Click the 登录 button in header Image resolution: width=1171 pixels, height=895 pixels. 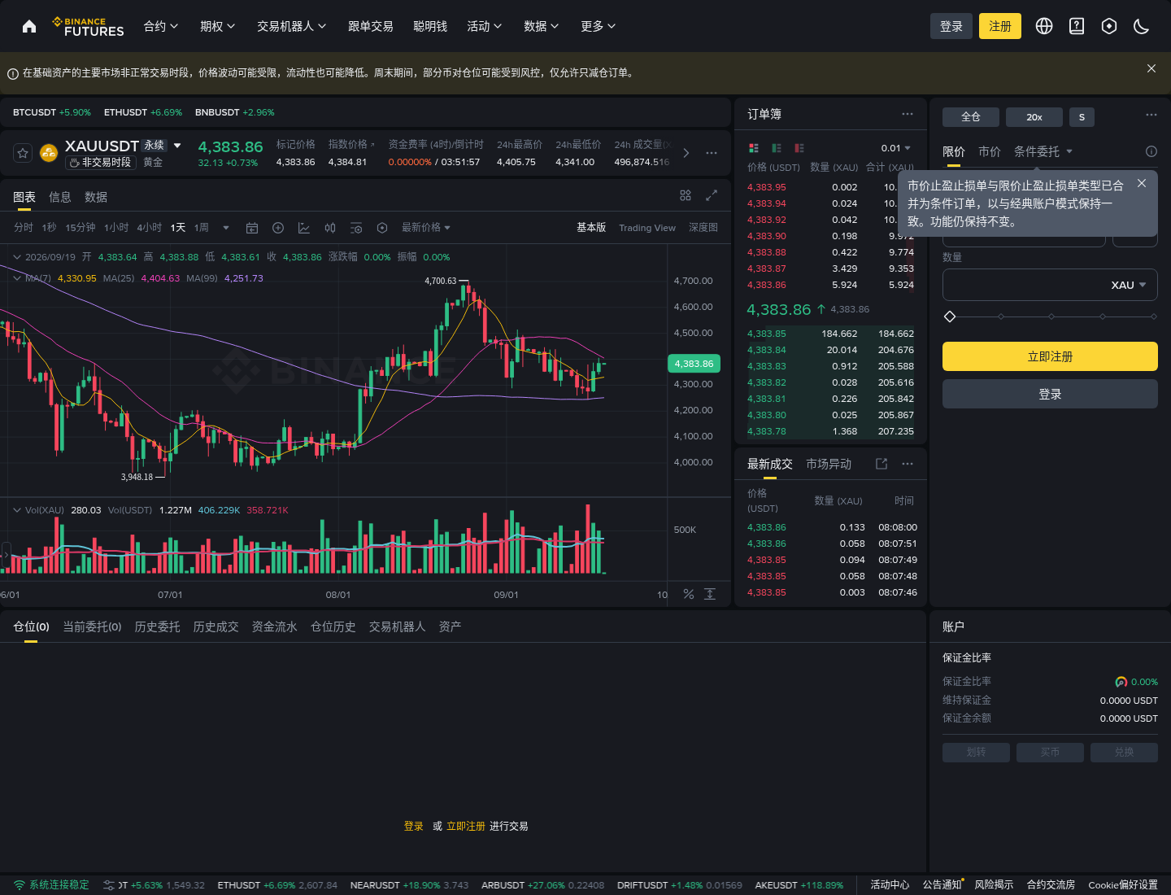coord(951,26)
